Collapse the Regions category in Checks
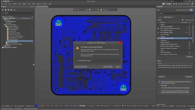Viewport: 195px width, 110px height. 160,24
